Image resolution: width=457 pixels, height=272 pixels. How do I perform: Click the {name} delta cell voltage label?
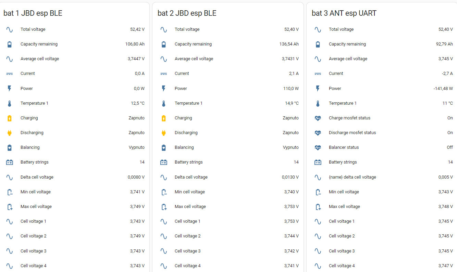[x=352, y=177]
